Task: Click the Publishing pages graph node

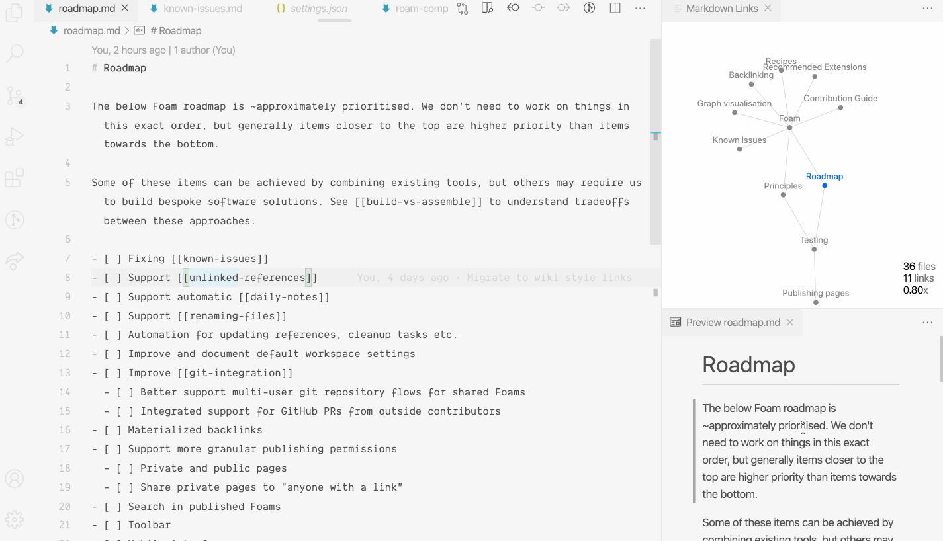Action: (x=816, y=302)
